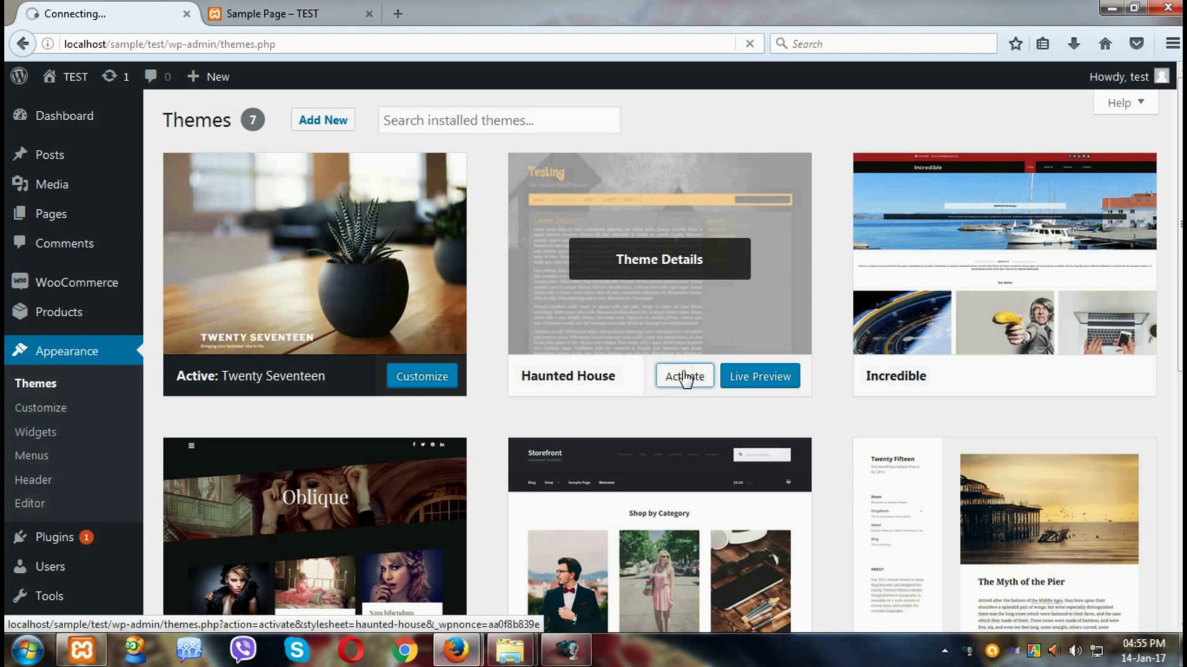The image size is (1187, 667).
Task: Open the updates icon showing 1
Action: (x=116, y=77)
